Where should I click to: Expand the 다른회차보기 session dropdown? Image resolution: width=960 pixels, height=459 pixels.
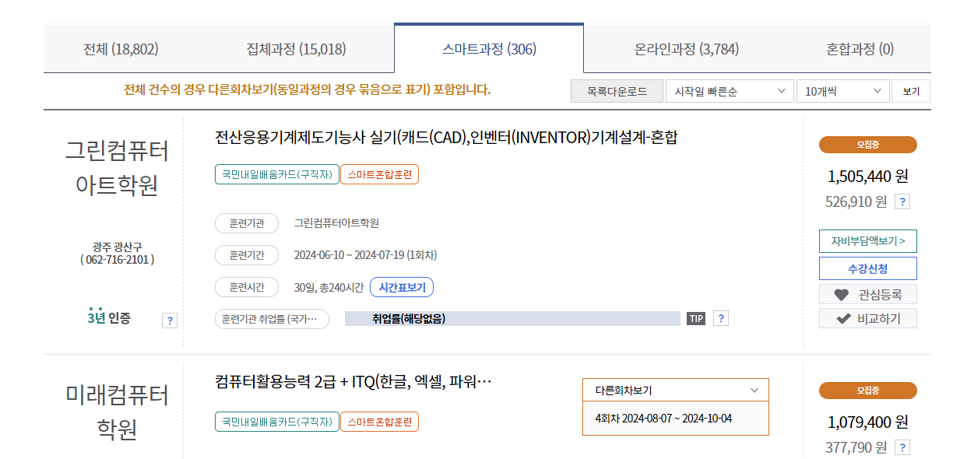click(x=675, y=390)
